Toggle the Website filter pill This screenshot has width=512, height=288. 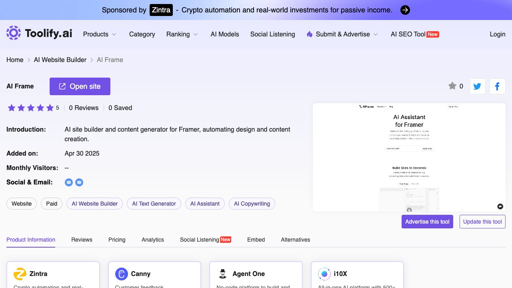click(21, 204)
